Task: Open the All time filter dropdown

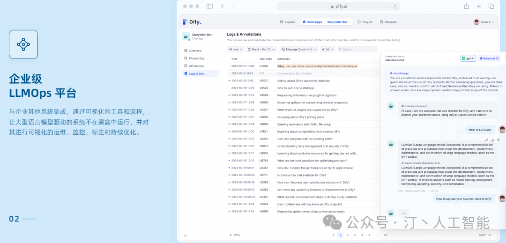Action: [x=235, y=49]
